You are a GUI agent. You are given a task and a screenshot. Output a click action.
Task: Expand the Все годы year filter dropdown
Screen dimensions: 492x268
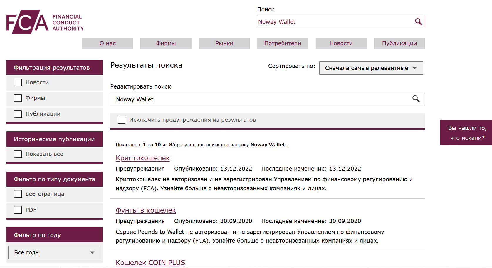(x=54, y=252)
